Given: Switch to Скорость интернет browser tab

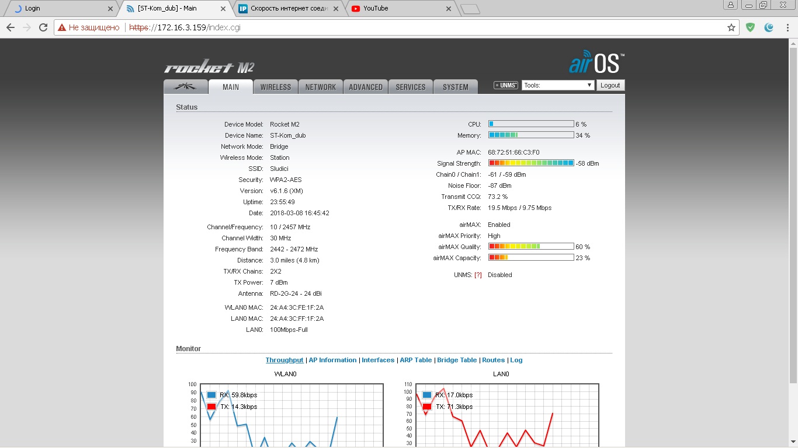Looking at the screenshot, I should pyautogui.click(x=288, y=9).
